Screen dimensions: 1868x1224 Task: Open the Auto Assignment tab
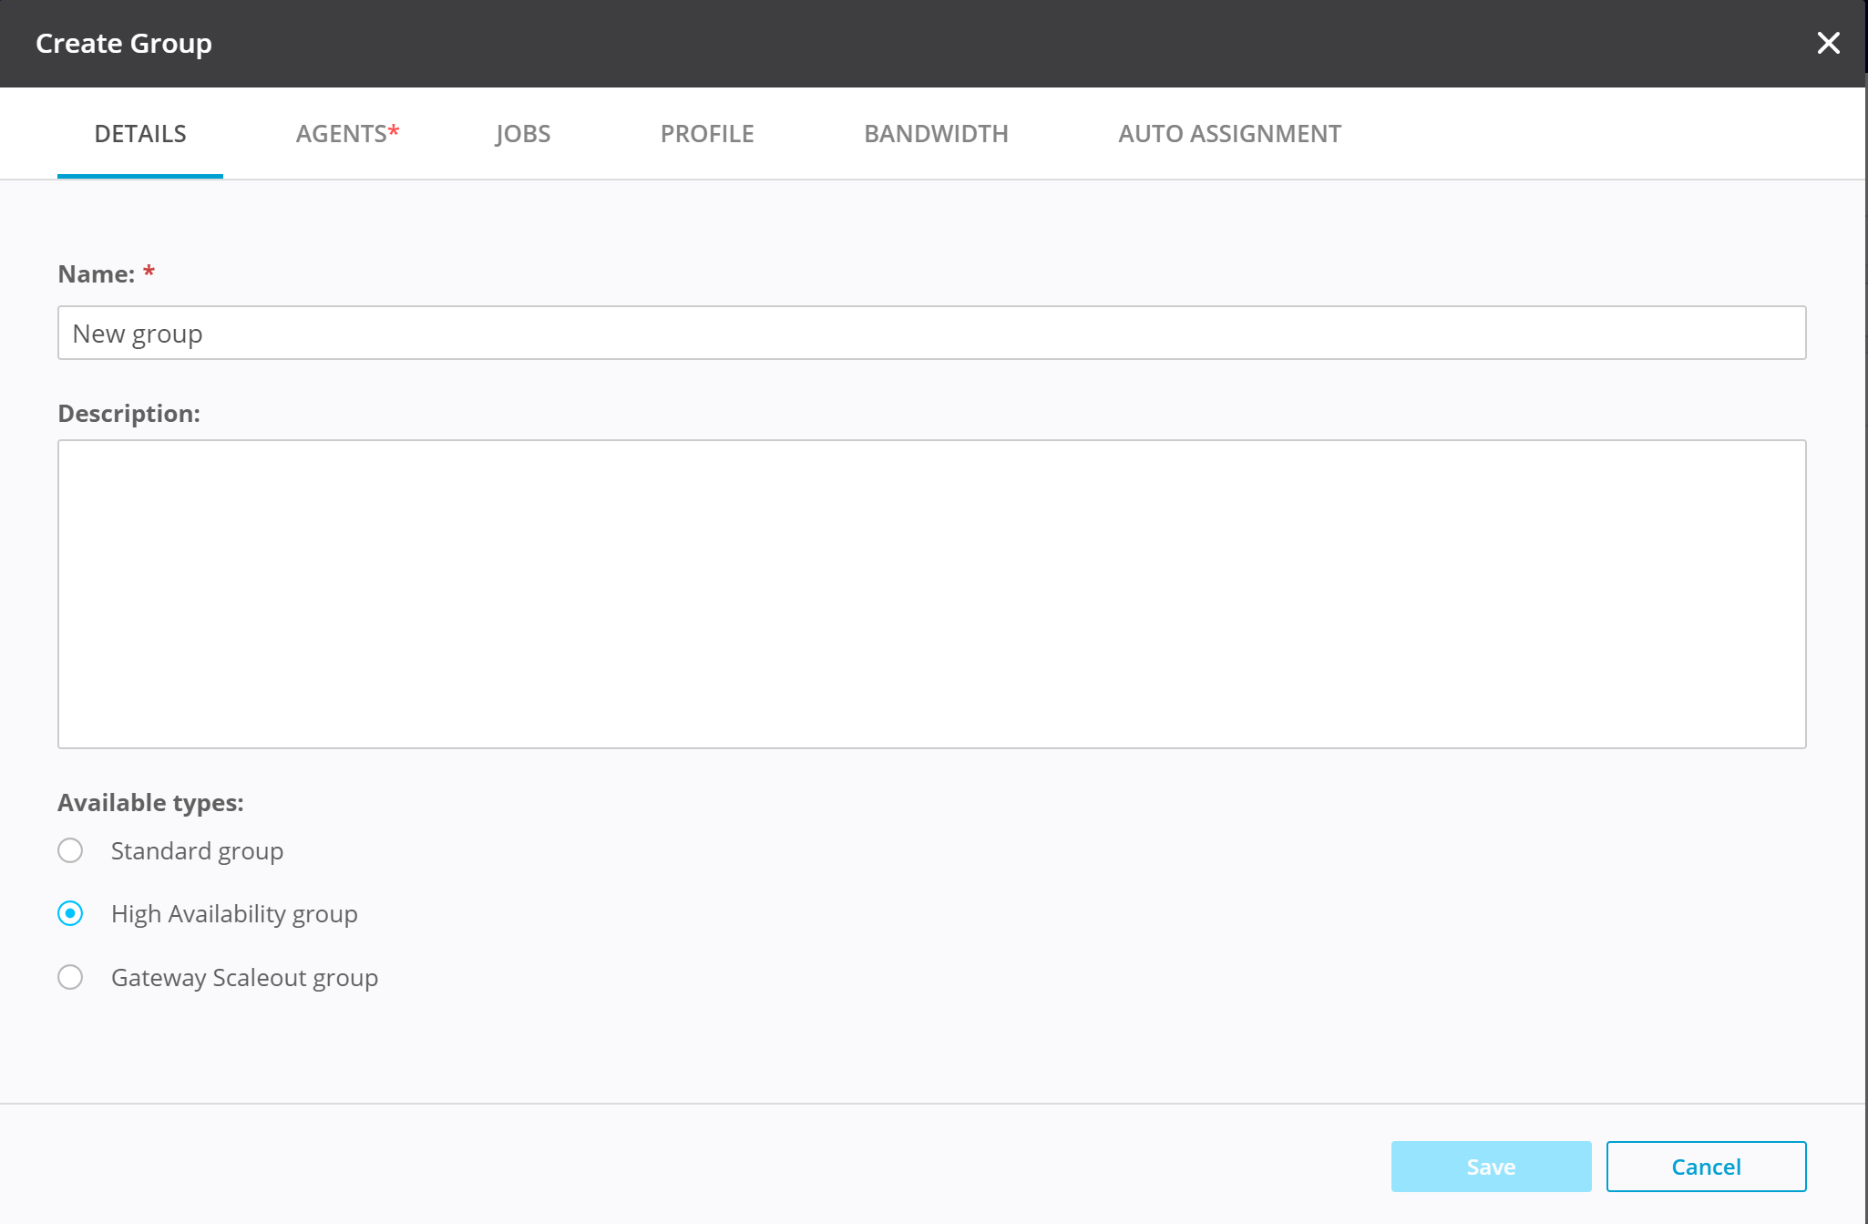1229,134
